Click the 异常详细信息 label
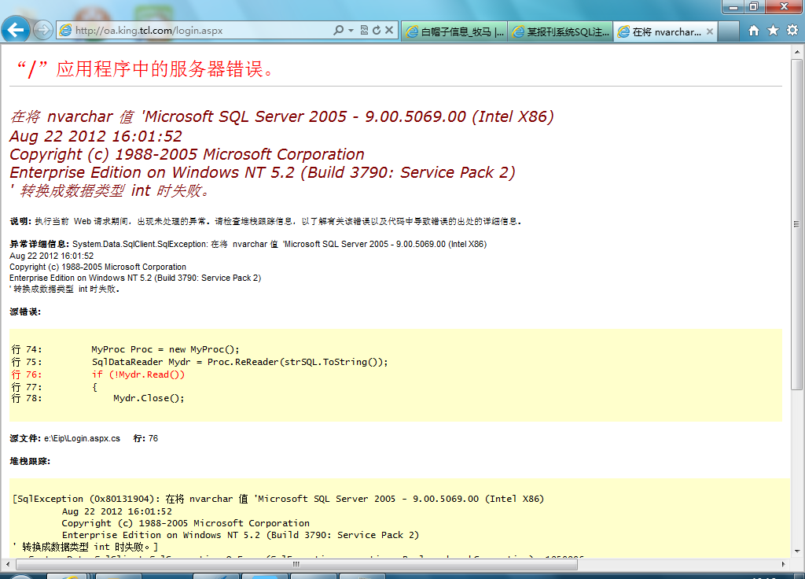 tap(39, 244)
